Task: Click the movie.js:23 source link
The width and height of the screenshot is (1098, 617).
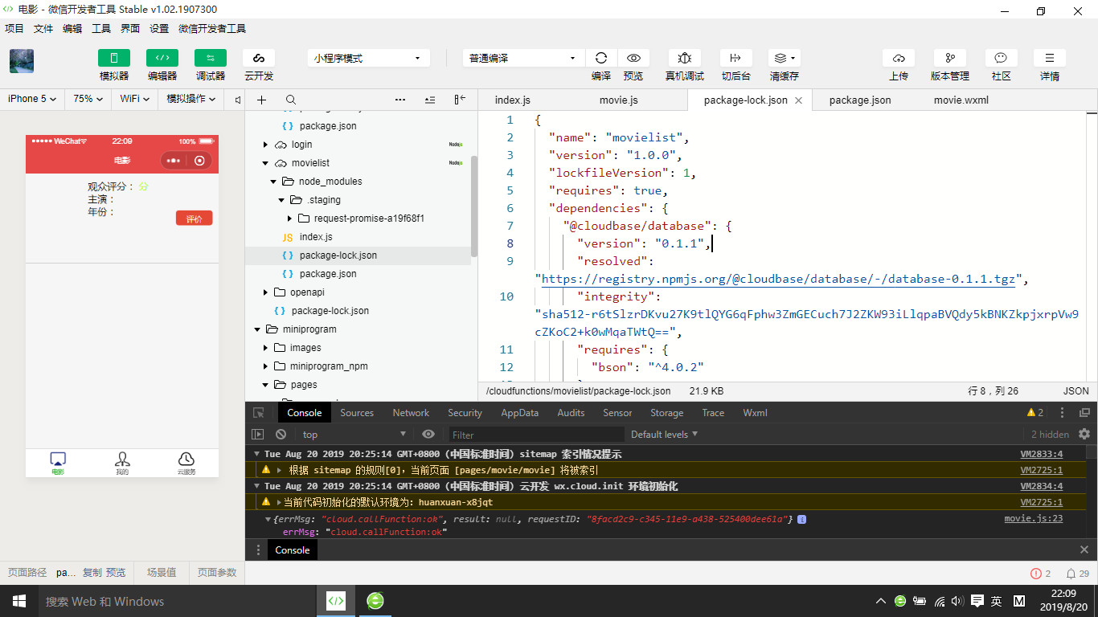Action: pos(1033,519)
